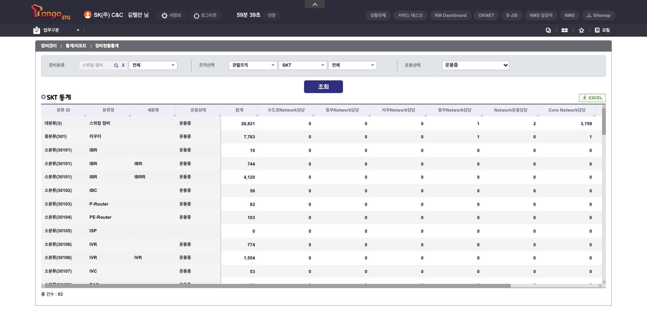Sort by 합계 column header
This screenshot has height=318, width=647.
(x=239, y=110)
